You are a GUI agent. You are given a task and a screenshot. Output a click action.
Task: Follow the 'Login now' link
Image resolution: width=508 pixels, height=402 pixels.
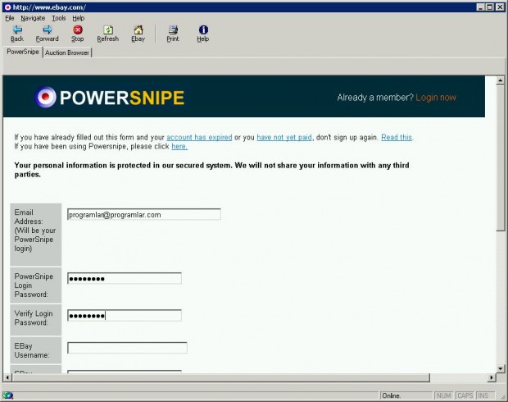tap(436, 98)
